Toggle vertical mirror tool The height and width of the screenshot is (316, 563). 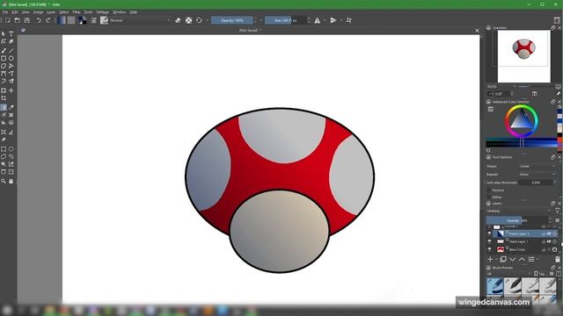pyautogui.click(x=333, y=20)
